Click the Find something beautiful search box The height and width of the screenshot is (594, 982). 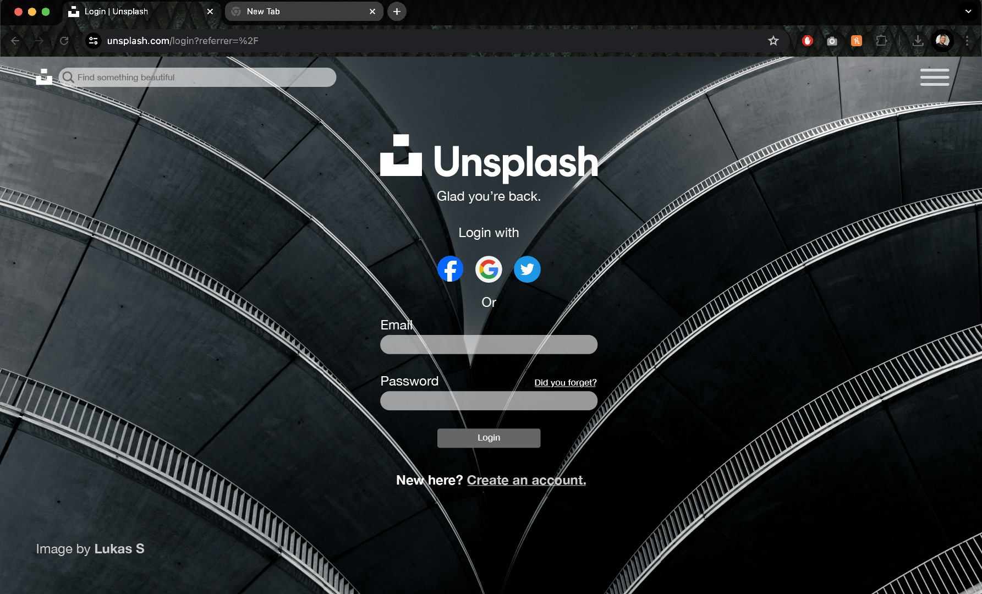tap(198, 77)
